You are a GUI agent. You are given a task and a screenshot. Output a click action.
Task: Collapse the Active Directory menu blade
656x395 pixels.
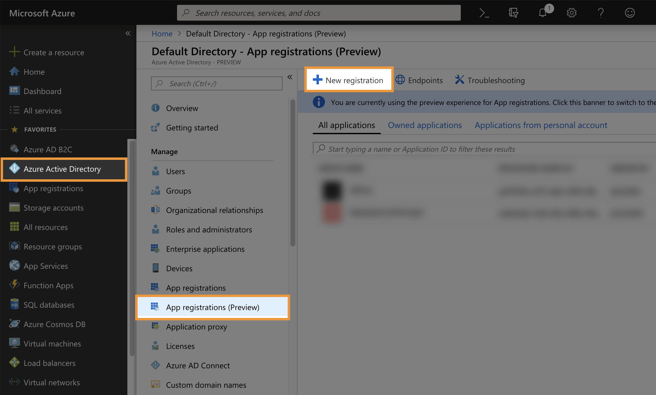290,77
